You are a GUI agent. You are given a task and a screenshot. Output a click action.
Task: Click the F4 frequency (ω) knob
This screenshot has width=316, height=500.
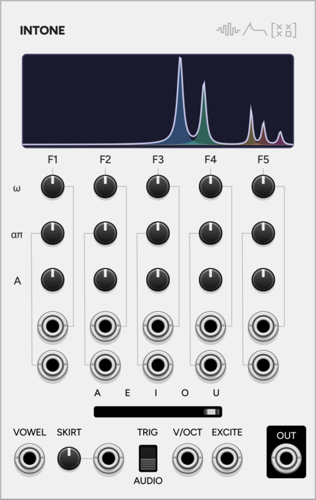coord(211,186)
